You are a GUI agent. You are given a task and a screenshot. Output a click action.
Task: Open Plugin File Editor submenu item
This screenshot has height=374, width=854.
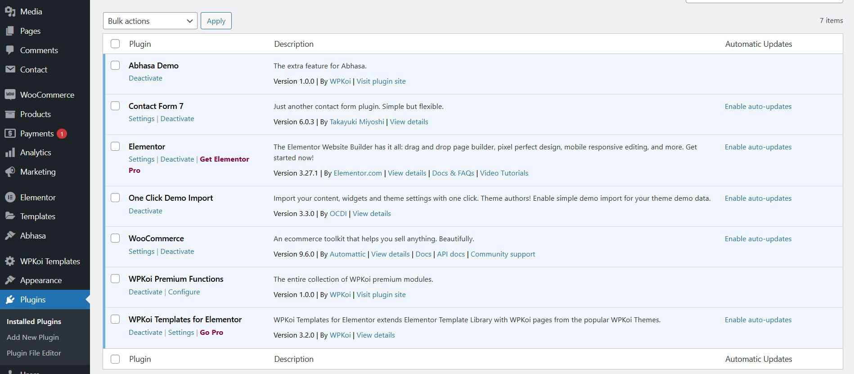coord(34,353)
